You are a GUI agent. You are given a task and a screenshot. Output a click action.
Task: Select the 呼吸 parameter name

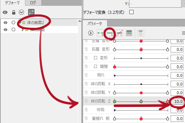[101, 110]
